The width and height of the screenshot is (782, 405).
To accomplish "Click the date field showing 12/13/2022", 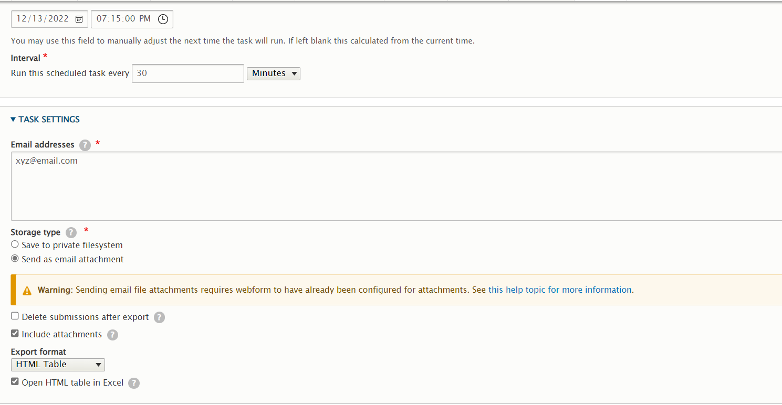I will (x=45, y=19).
